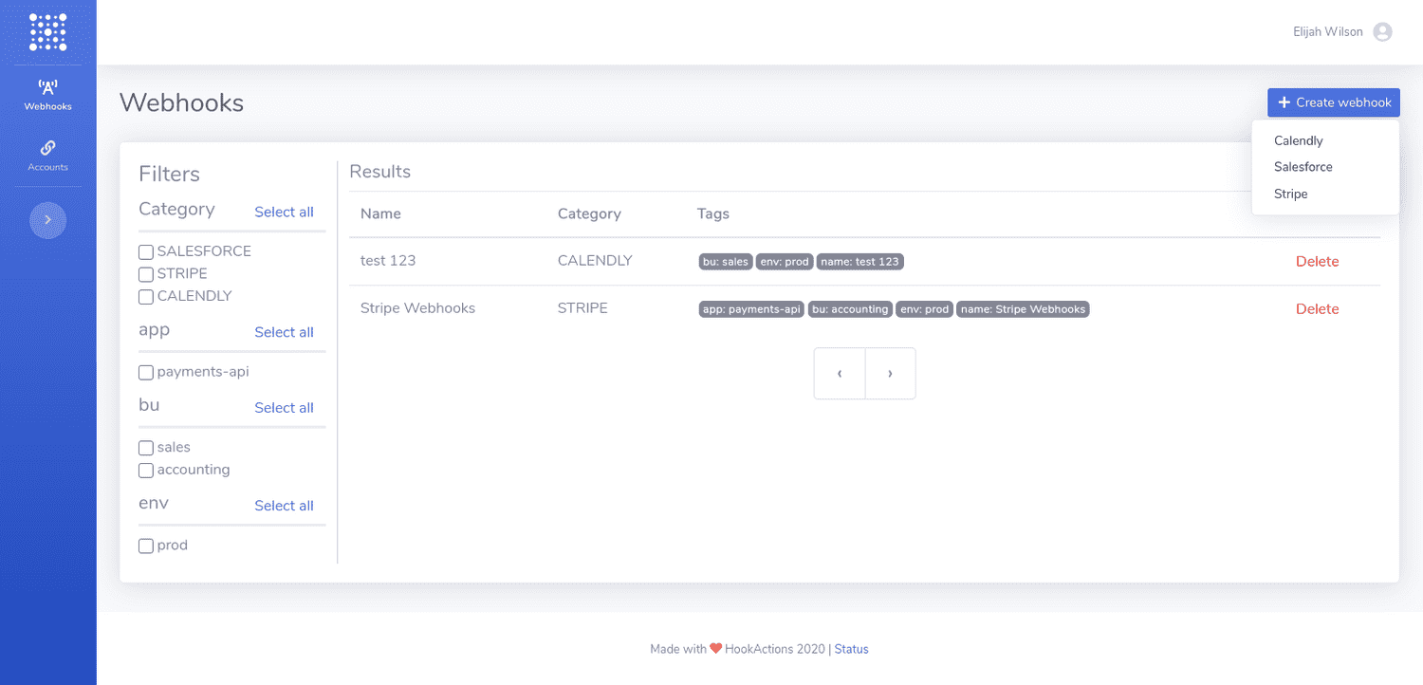Expand the sidebar with the chevron button
This screenshot has height=685, width=1423.
[47, 220]
